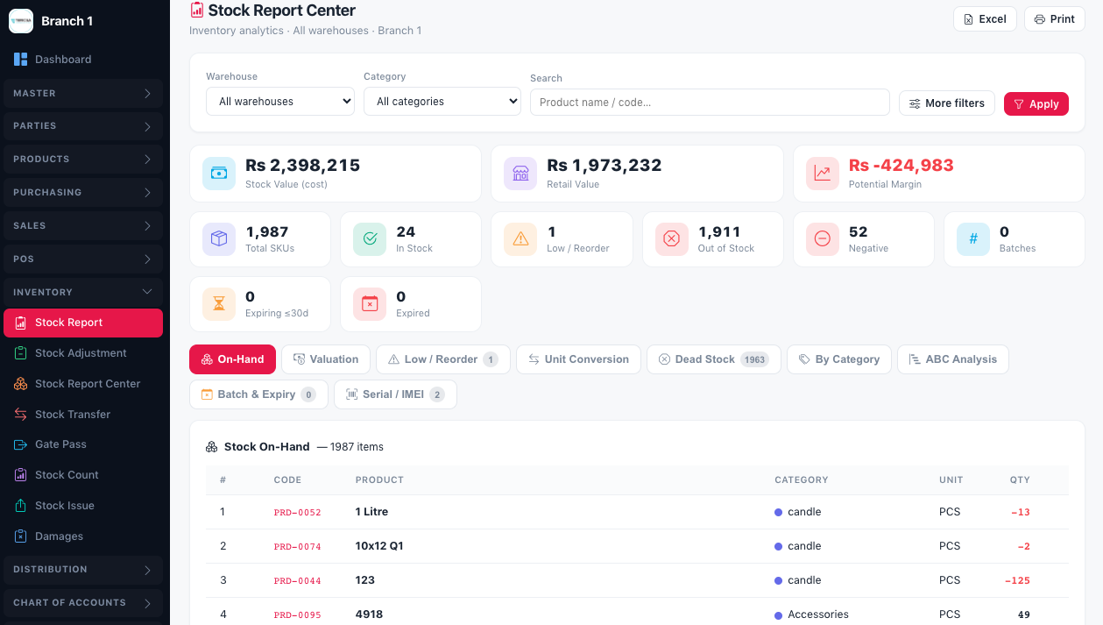The width and height of the screenshot is (1103, 625).
Task: Collapse the INVENTORY sidebar section
Action: tap(83, 292)
